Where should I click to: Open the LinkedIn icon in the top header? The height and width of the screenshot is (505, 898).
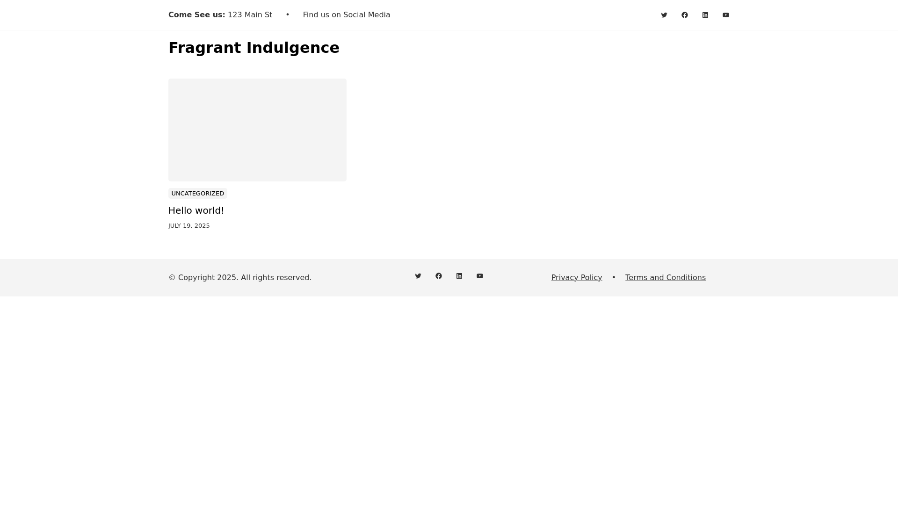pos(705,15)
